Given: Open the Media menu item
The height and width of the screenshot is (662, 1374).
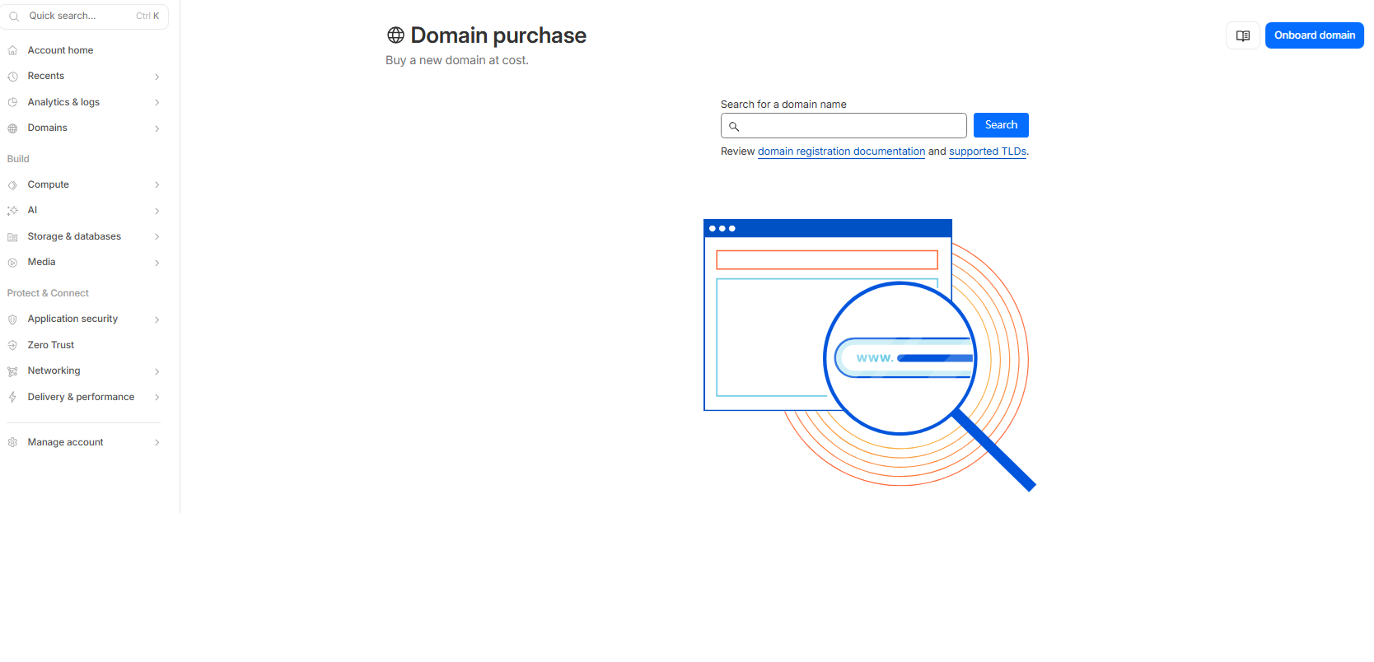Looking at the screenshot, I should pos(42,262).
